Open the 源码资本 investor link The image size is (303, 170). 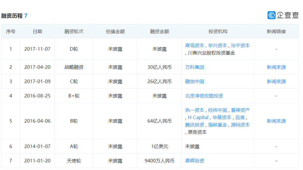coord(240,125)
